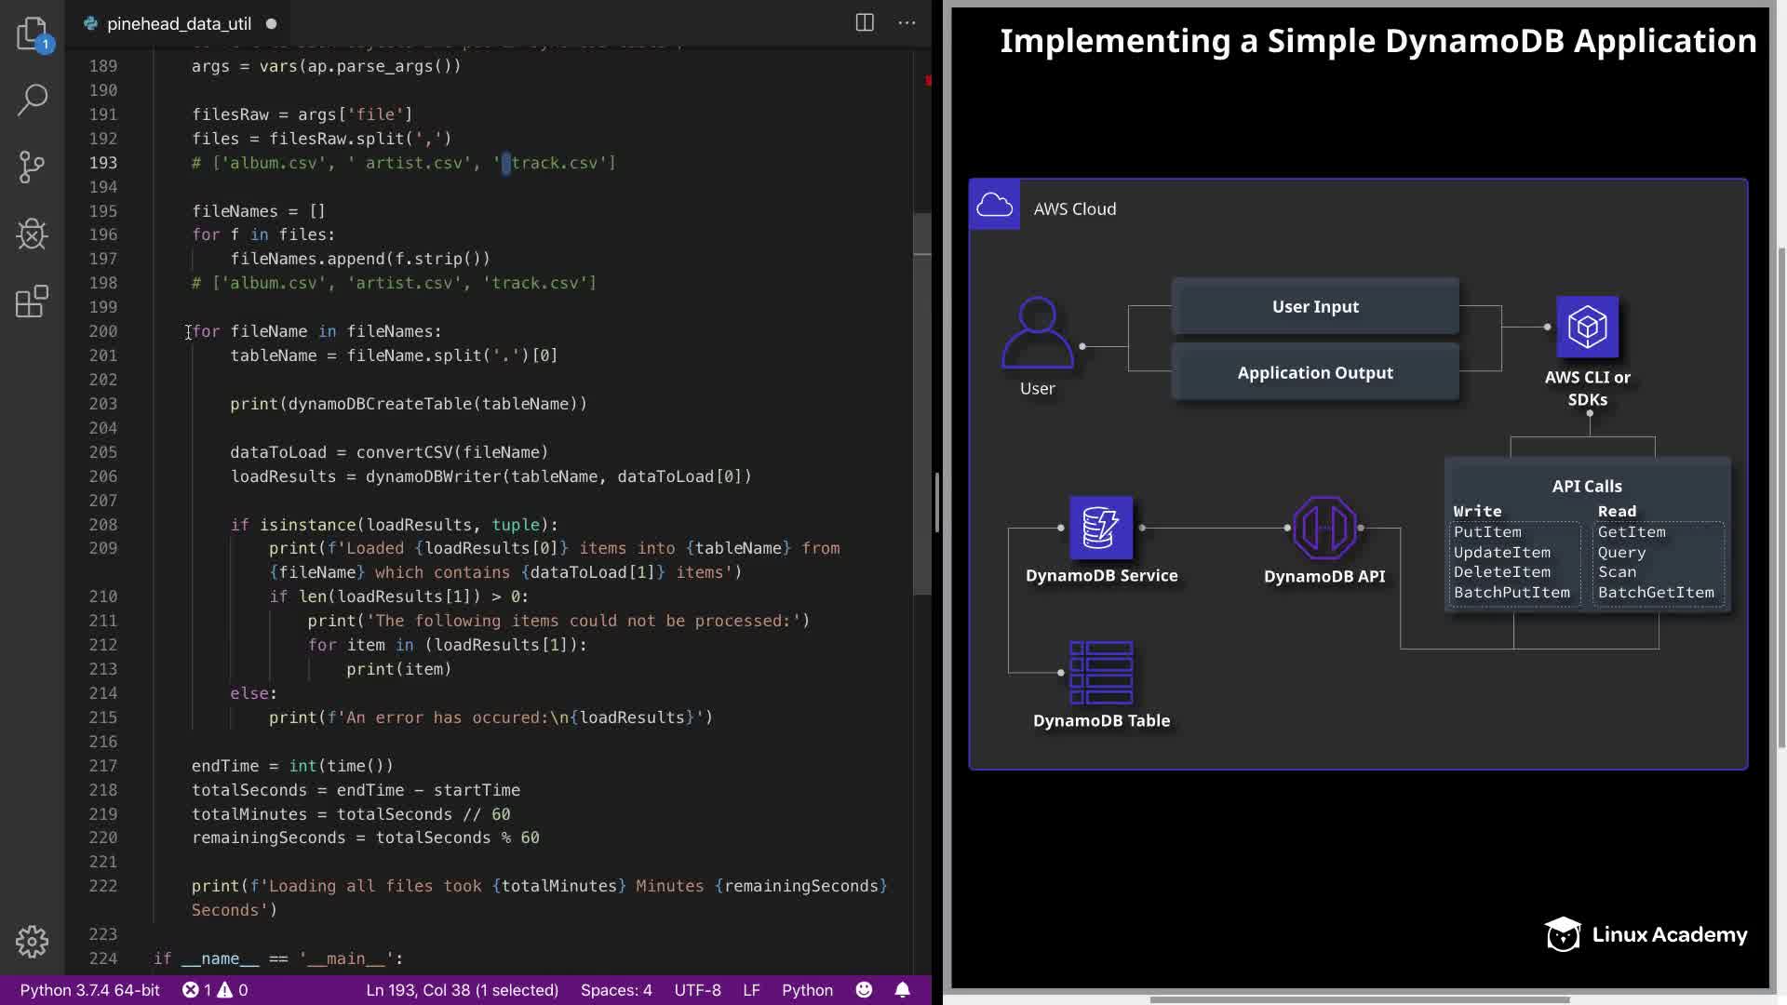
Task: Click the Spaces: 4 indentation setting
Action: 616,990
